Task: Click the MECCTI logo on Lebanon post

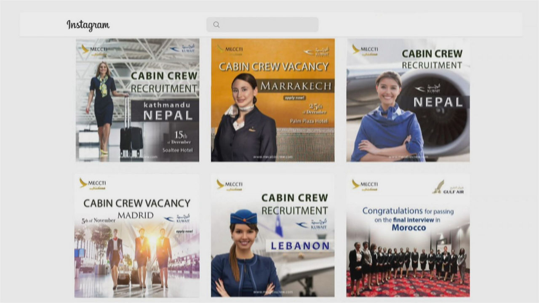Action: pos(229,185)
